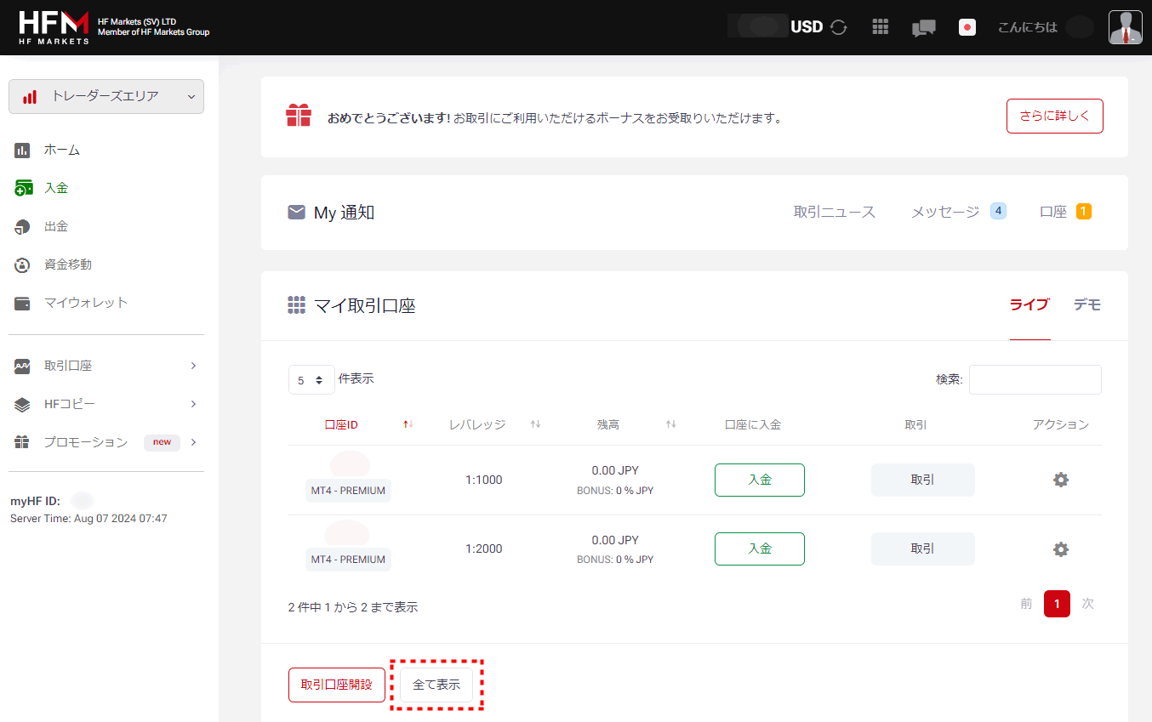
Task: Click the 2 件中 1 から 2 まで表示 text
Action: (x=353, y=607)
